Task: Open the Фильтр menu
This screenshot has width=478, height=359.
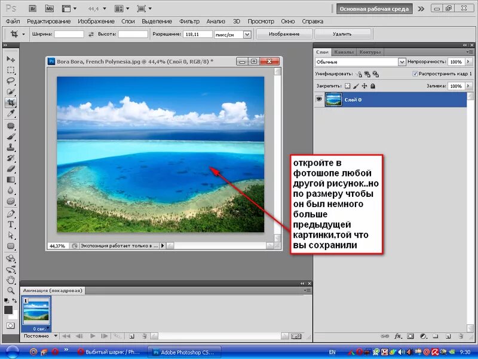Action: (189, 22)
